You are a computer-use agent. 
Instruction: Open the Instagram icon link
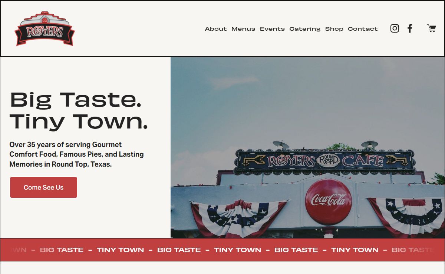[395, 29]
